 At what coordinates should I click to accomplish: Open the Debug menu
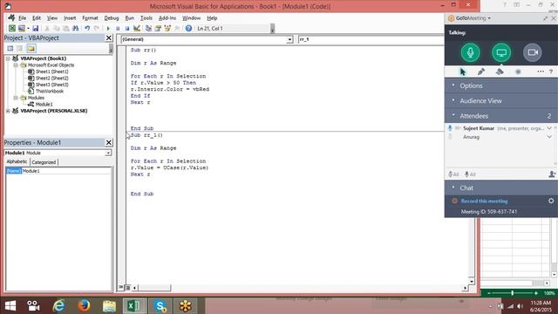(x=112, y=18)
